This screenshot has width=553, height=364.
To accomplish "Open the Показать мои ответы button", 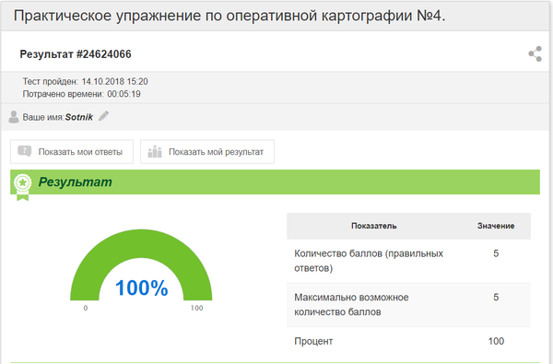I will [x=72, y=152].
